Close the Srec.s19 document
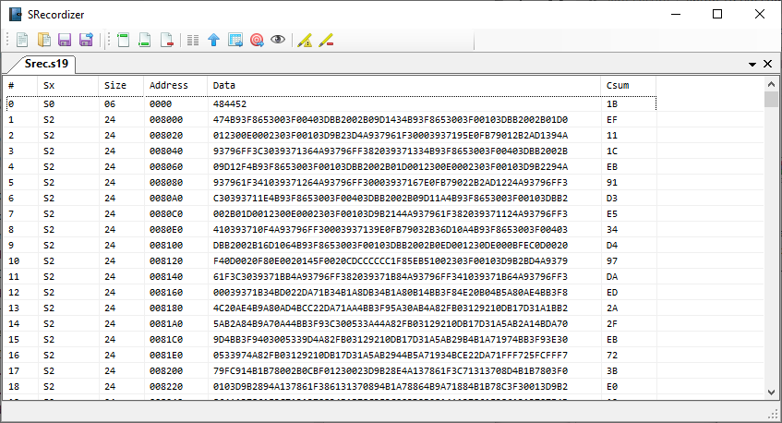Viewport: 782px width, 423px height. pyautogui.click(x=768, y=64)
